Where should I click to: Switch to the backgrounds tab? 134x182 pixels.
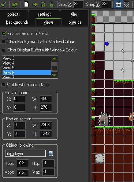17,22
